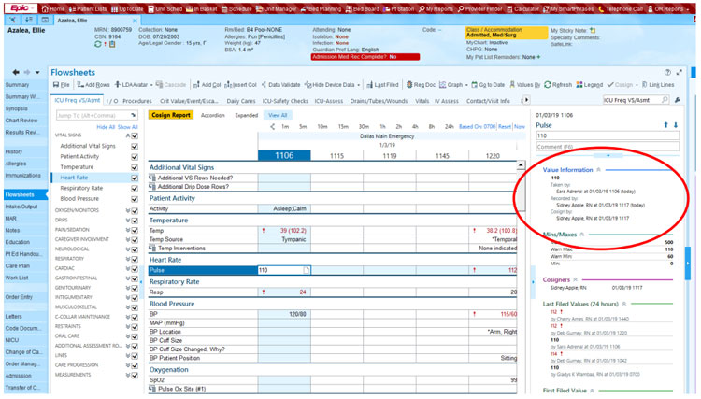Click the Graph flowsheet tool

pos(451,84)
